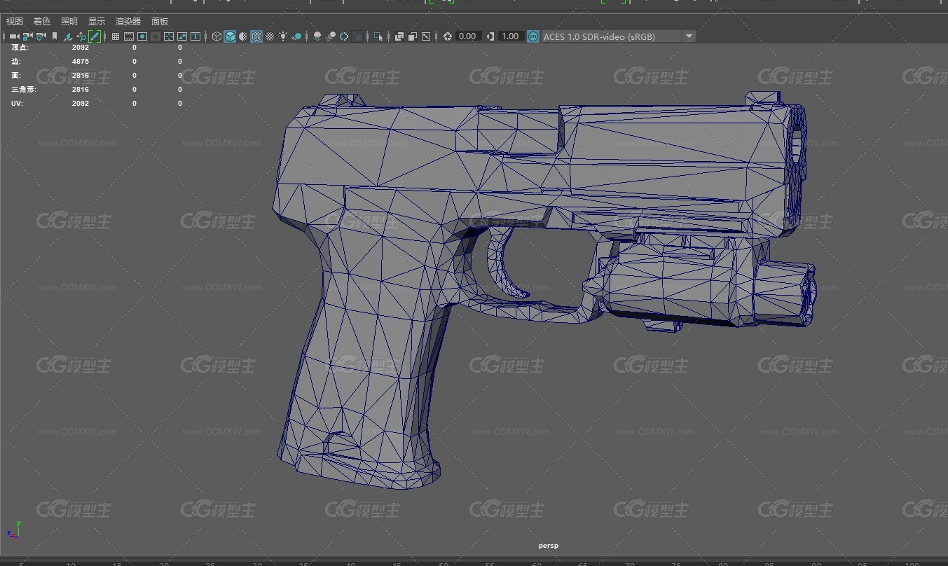Screen dimensions: 948x566
Task: Click the 三角形 label in the HUD
Action: 23,90
